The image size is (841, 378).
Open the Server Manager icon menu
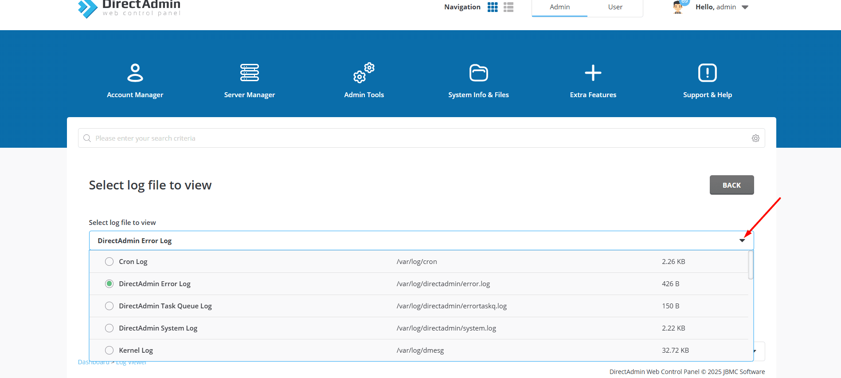coord(249,73)
